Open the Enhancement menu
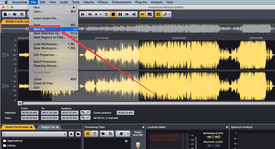The height and width of the screenshot is (149, 275). [x=121, y=2]
